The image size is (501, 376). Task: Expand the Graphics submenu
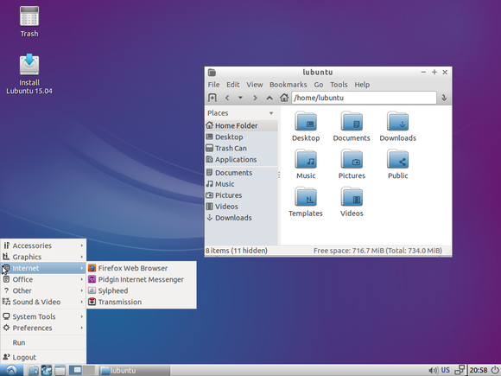tap(43, 257)
